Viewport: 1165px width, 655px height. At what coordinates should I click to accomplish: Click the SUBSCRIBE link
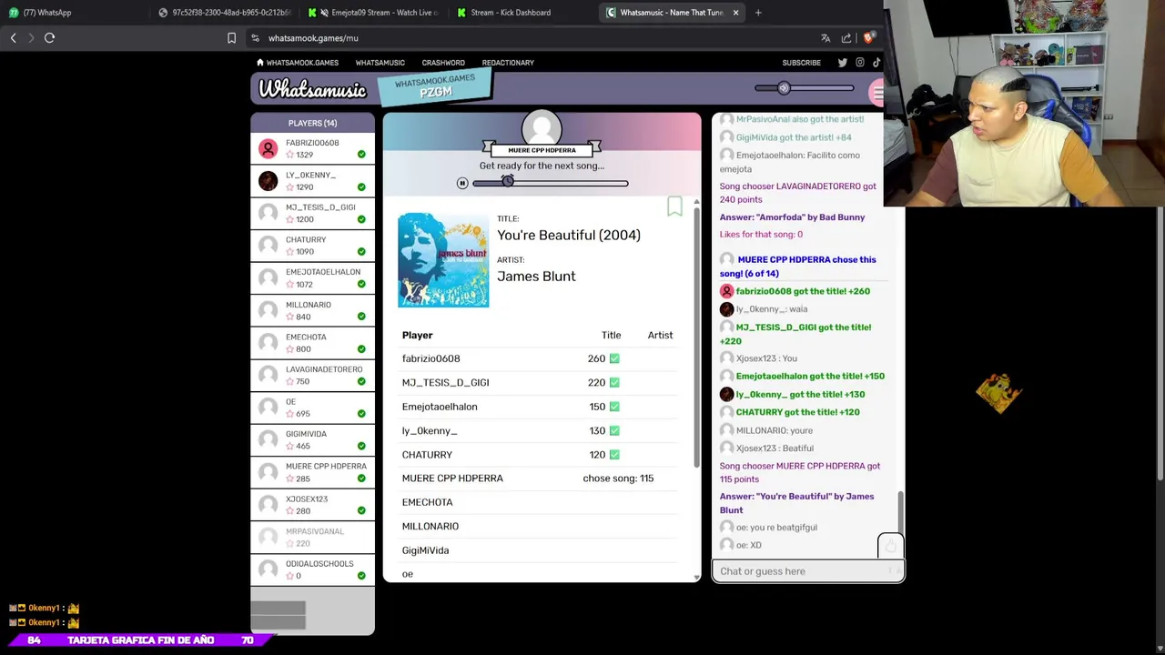point(801,63)
